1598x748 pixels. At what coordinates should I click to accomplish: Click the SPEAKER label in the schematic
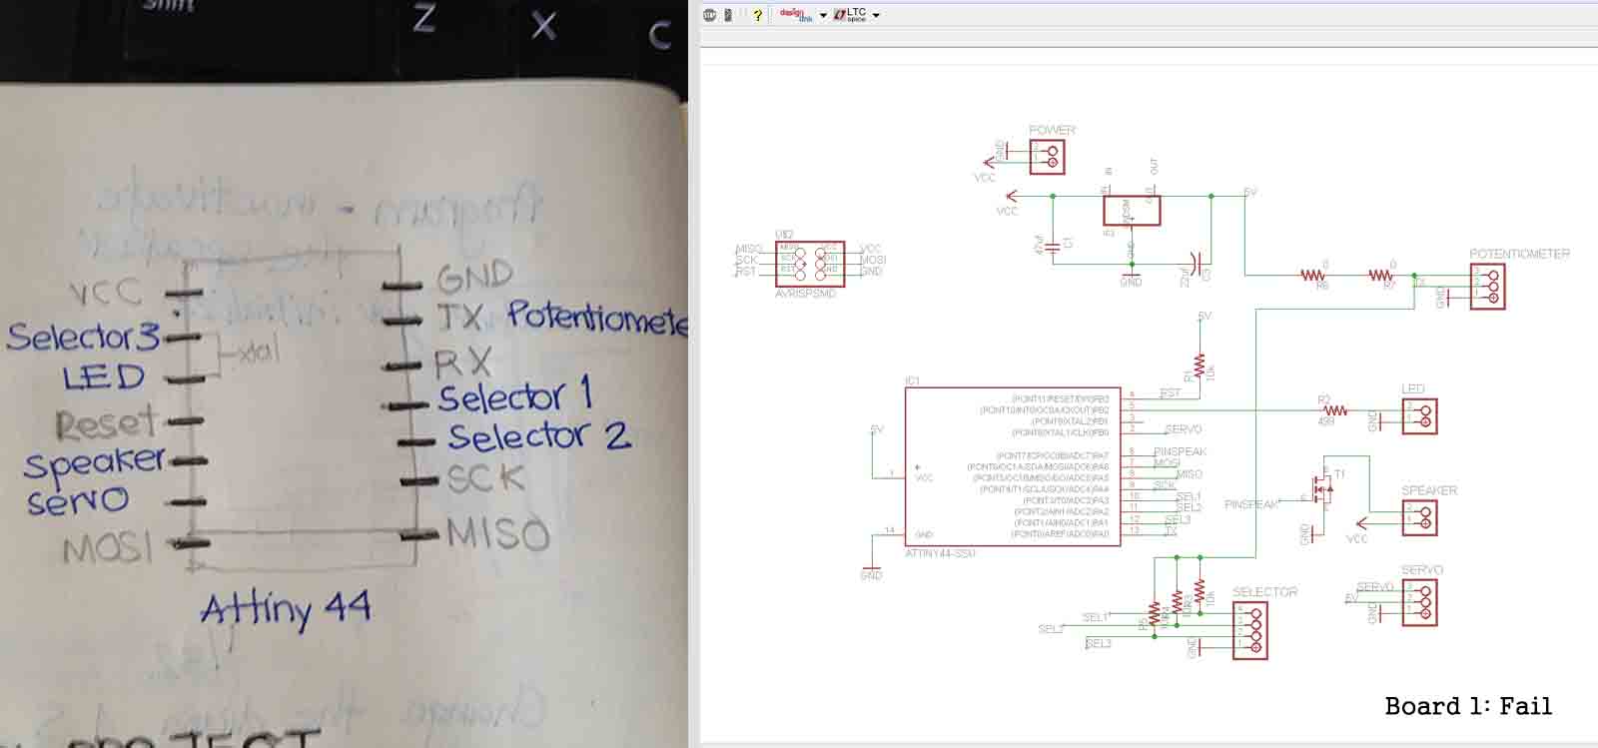1429,490
